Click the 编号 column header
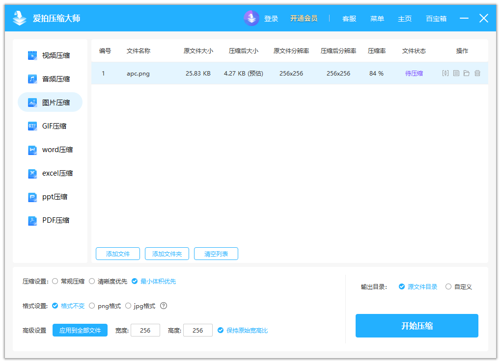Viewport: 501px width, 363px height. 105,51
